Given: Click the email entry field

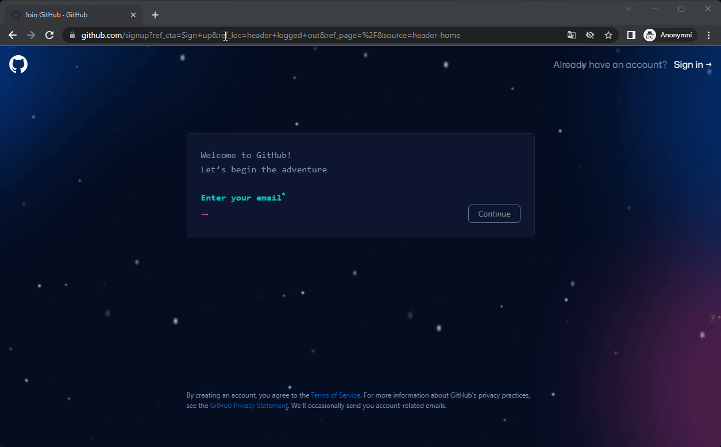Looking at the screenshot, I should click(287, 214).
